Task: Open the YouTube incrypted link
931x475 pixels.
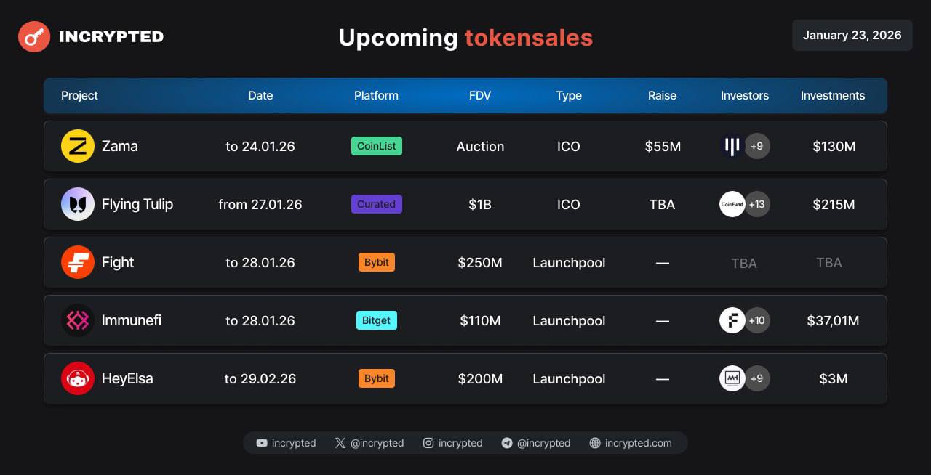Action: [x=286, y=443]
